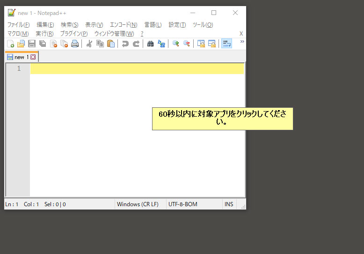Click the Sel : 0 | 0 status text
Image resolution: width=364 pixels, height=254 pixels.
tap(55, 204)
